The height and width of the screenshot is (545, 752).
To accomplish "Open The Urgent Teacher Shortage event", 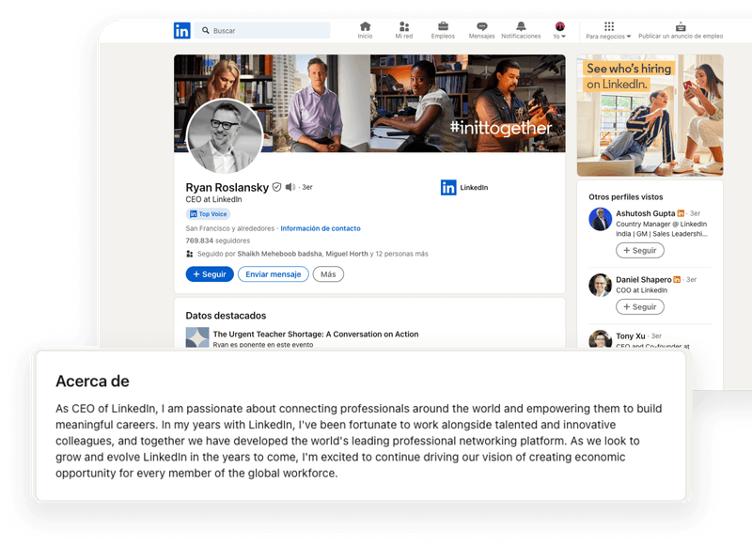I will click(x=316, y=335).
